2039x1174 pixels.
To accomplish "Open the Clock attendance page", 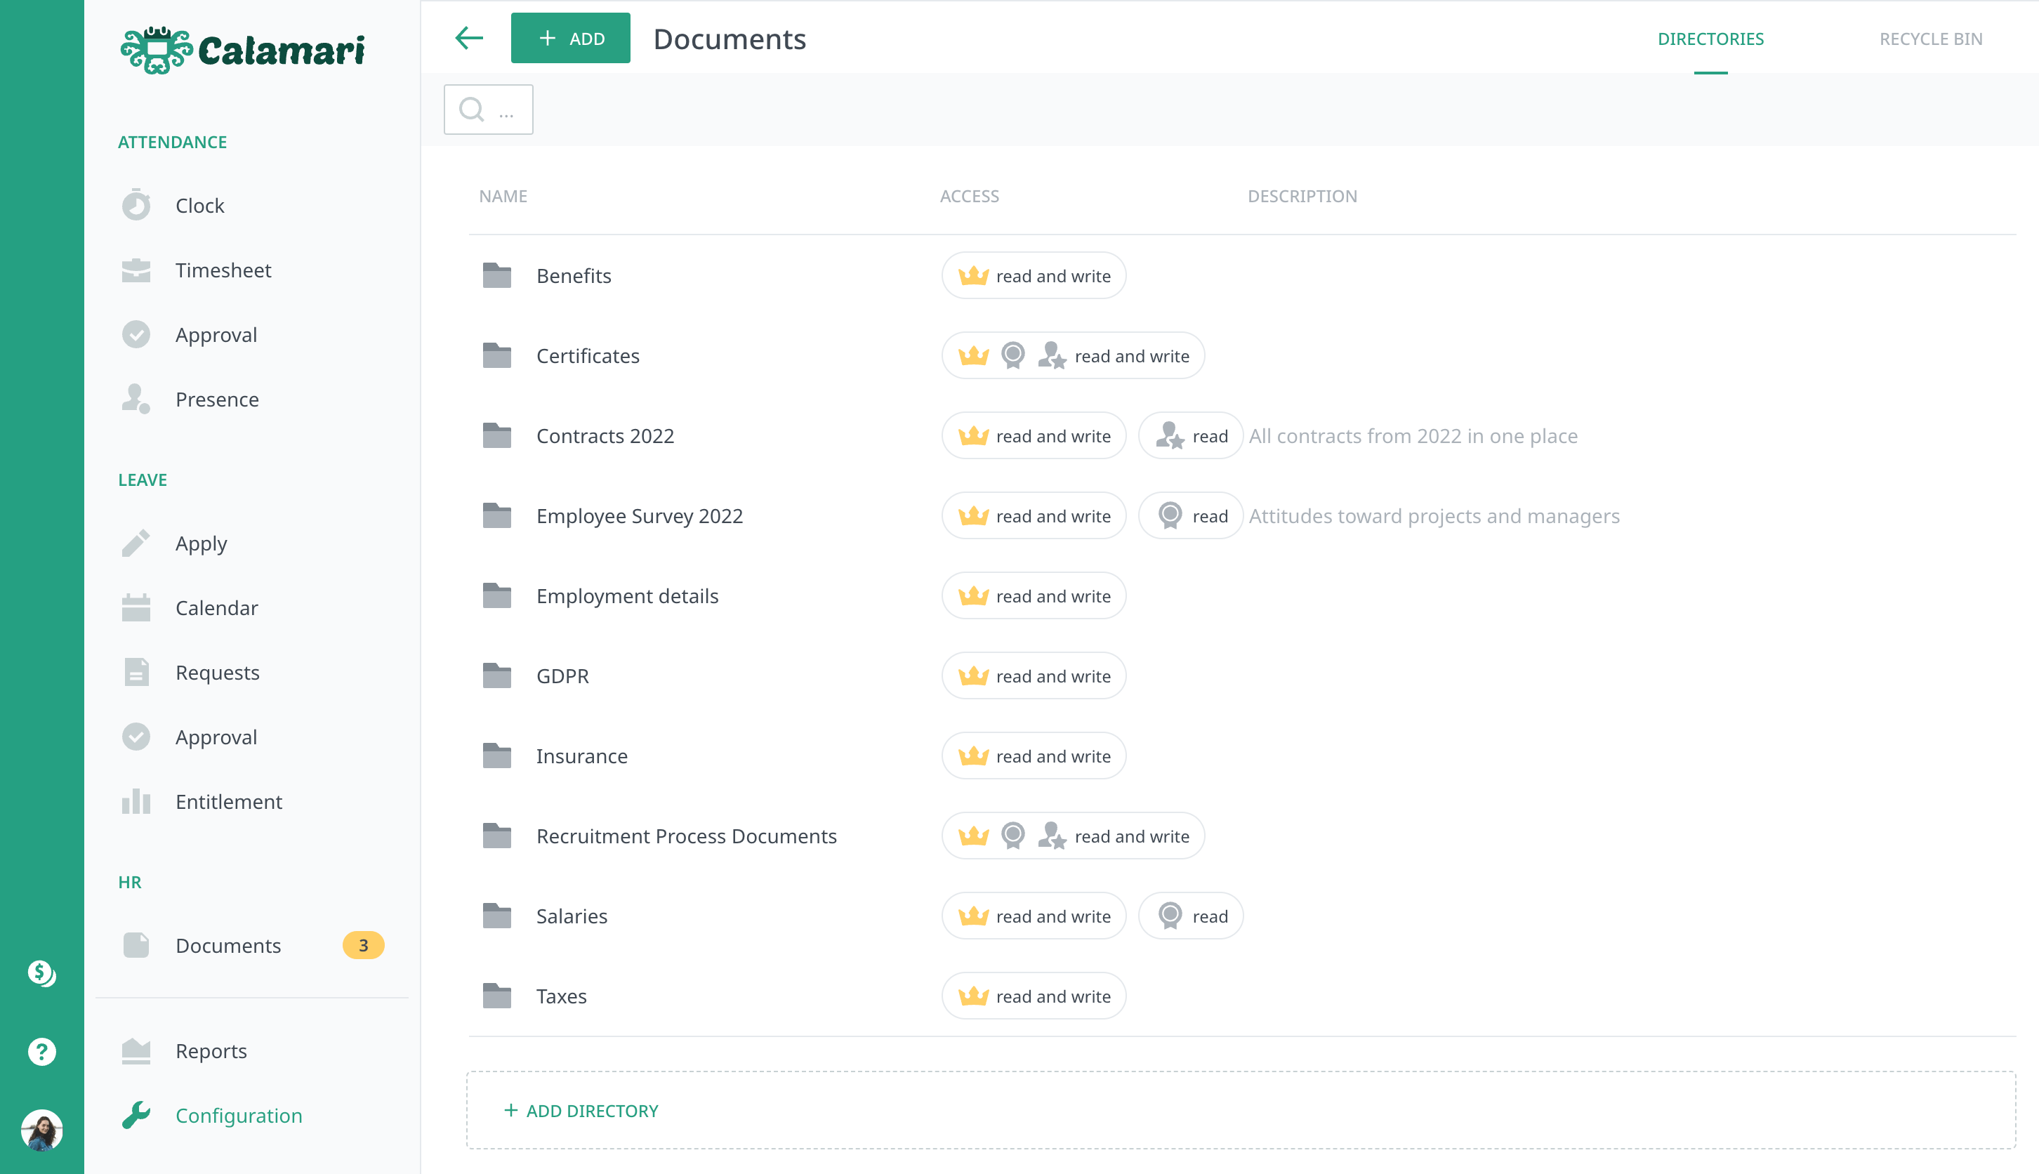I will coord(199,206).
